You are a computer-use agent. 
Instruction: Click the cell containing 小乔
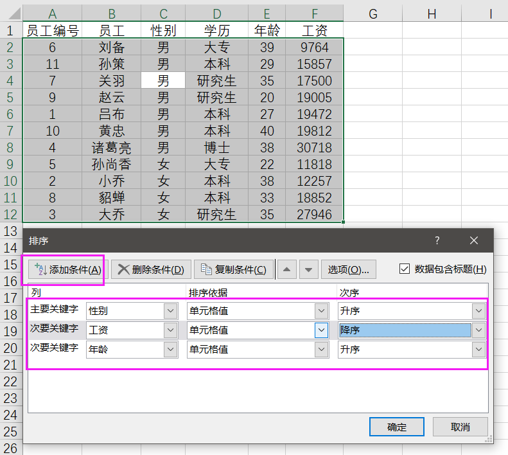[x=112, y=181]
